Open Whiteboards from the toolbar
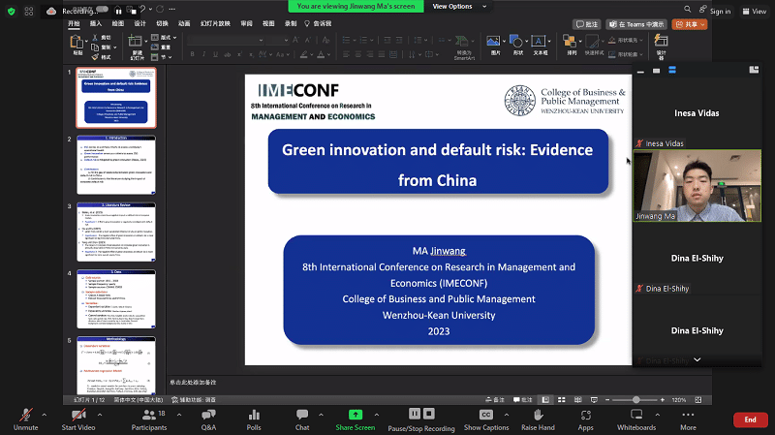This screenshot has width=775, height=435. pyautogui.click(x=636, y=416)
